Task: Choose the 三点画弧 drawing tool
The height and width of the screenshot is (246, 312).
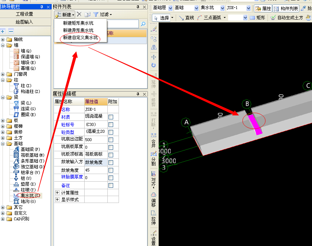Action: coord(209,18)
